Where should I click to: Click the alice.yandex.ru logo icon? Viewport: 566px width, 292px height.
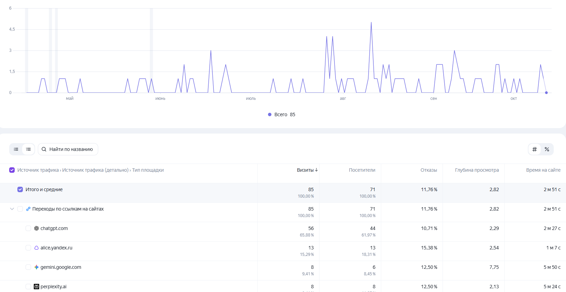click(36, 248)
